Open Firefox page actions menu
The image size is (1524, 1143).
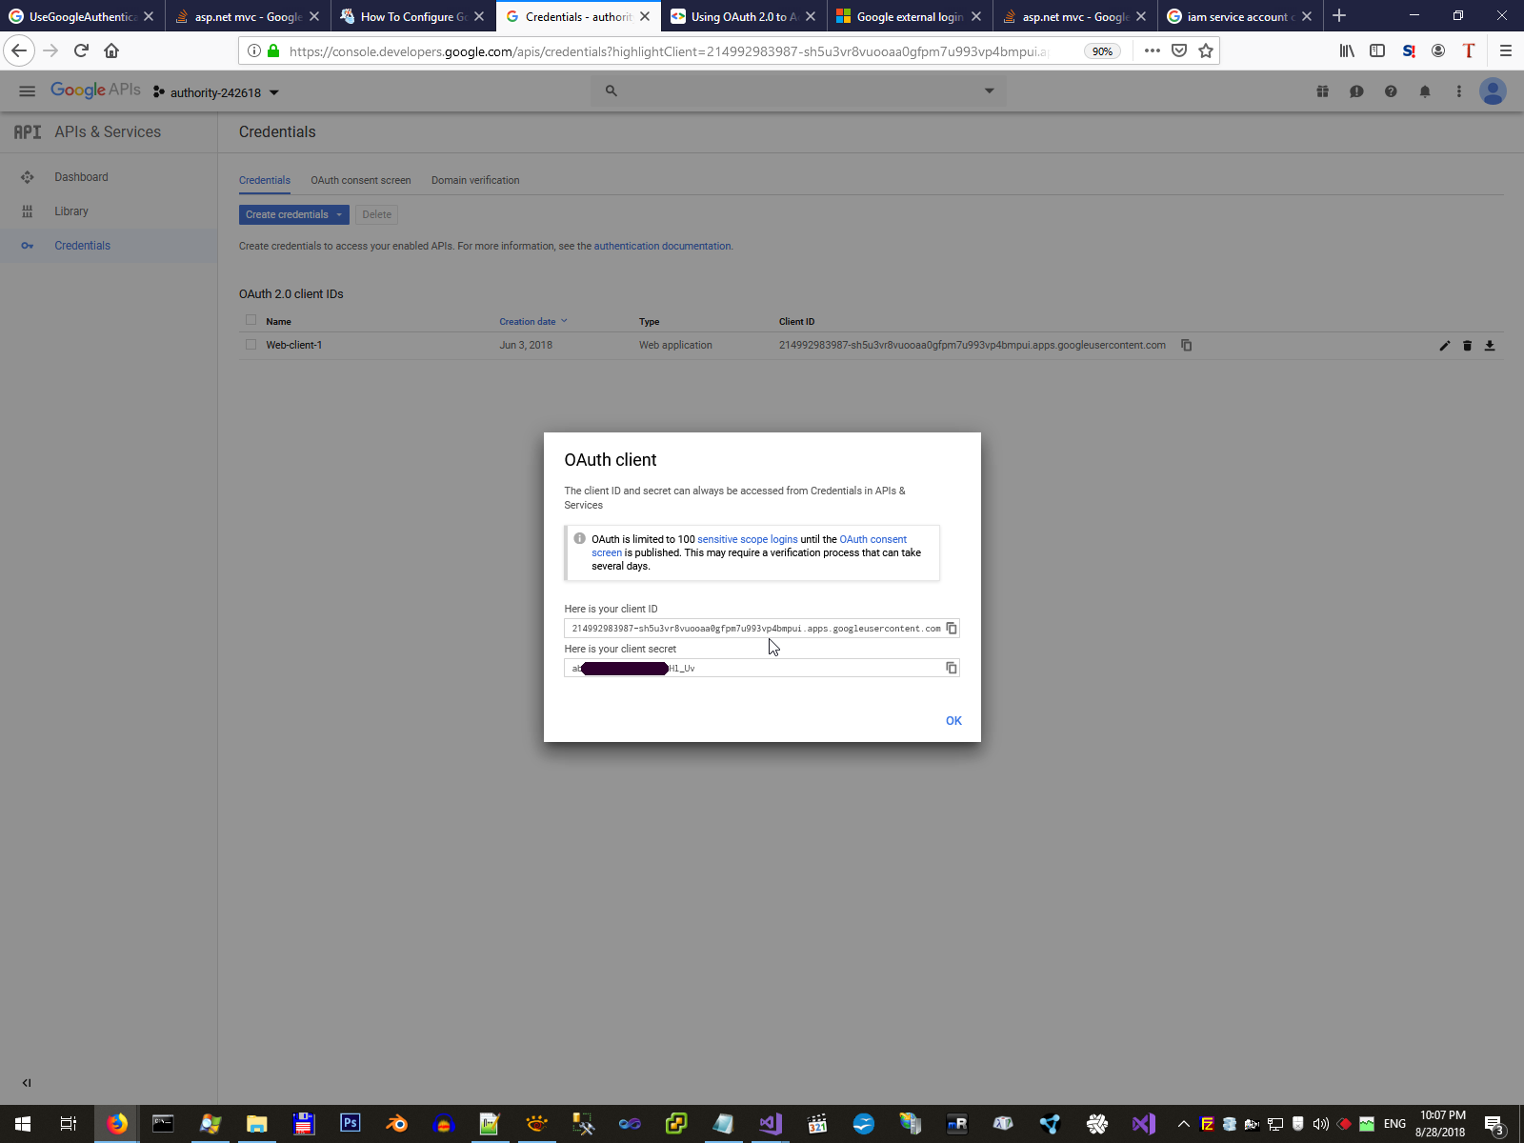(1153, 50)
